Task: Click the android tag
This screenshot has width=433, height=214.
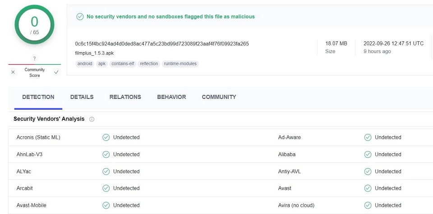Action: point(85,64)
